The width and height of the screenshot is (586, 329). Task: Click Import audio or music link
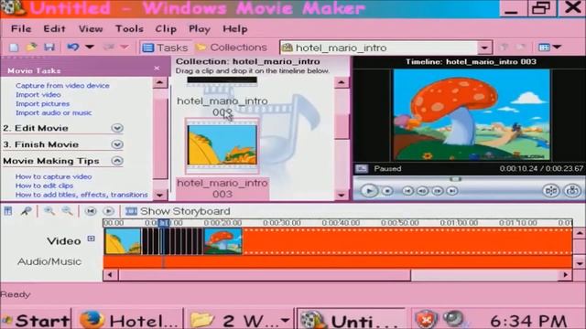pyautogui.click(x=53, y=112)
